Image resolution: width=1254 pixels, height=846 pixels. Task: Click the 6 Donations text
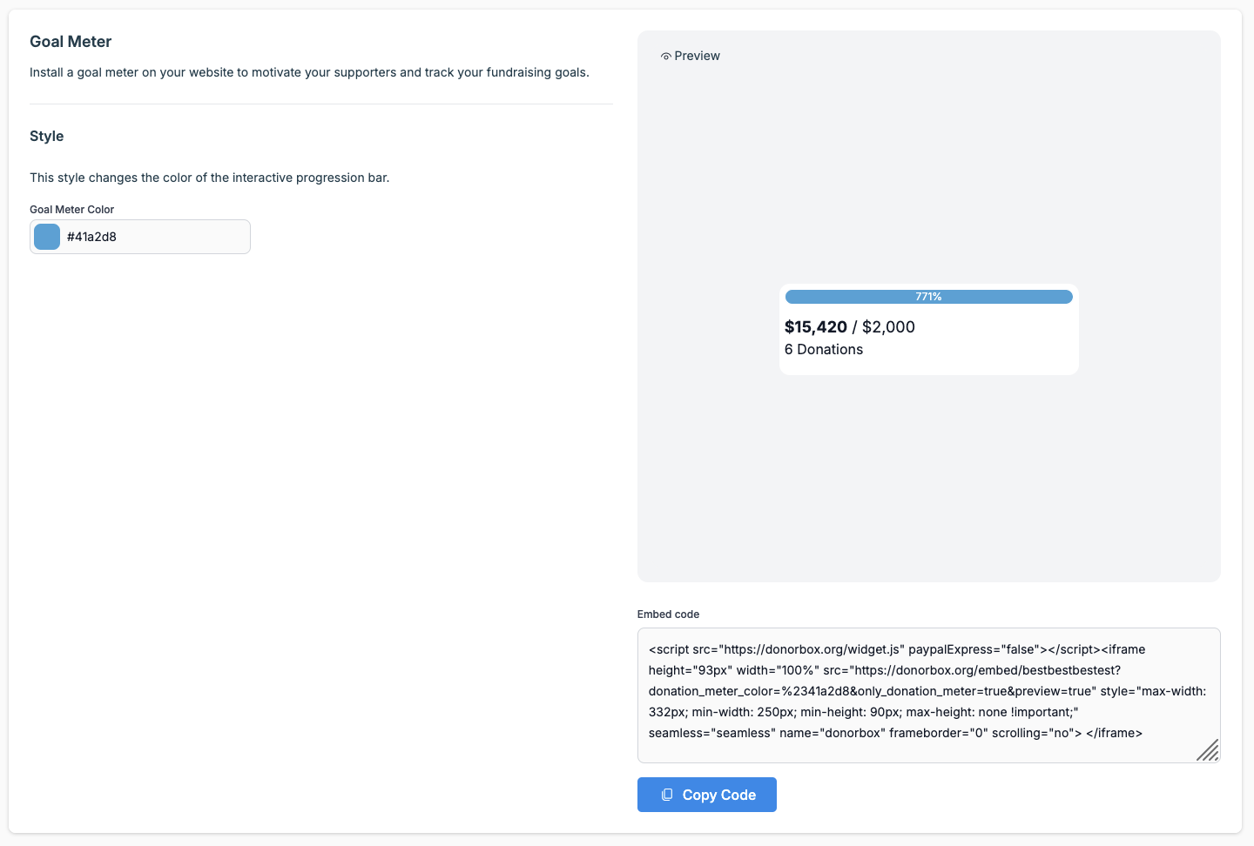(824, 350)
